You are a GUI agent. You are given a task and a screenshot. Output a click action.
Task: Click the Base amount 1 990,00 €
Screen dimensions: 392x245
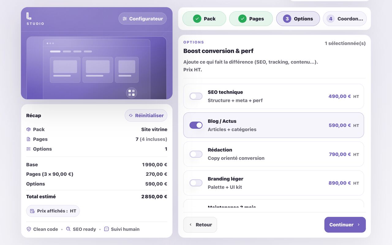coord(155,165)
